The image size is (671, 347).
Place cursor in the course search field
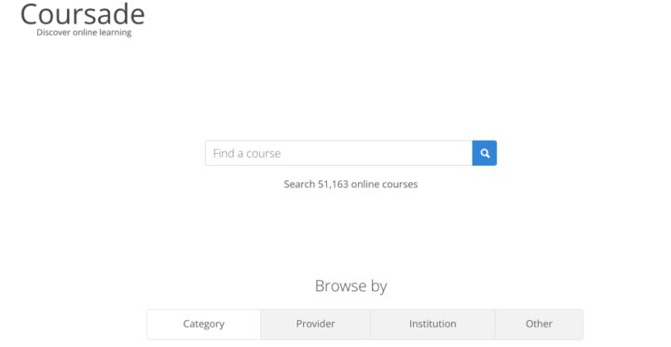[338, 153]
